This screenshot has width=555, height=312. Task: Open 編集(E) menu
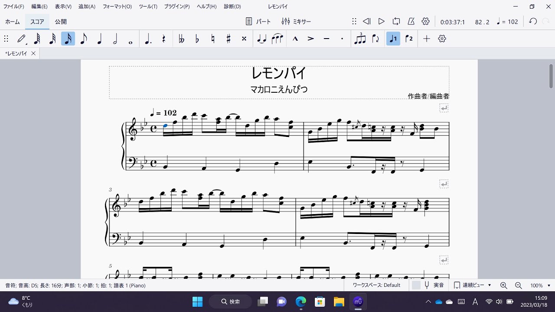tap(39, 6)
